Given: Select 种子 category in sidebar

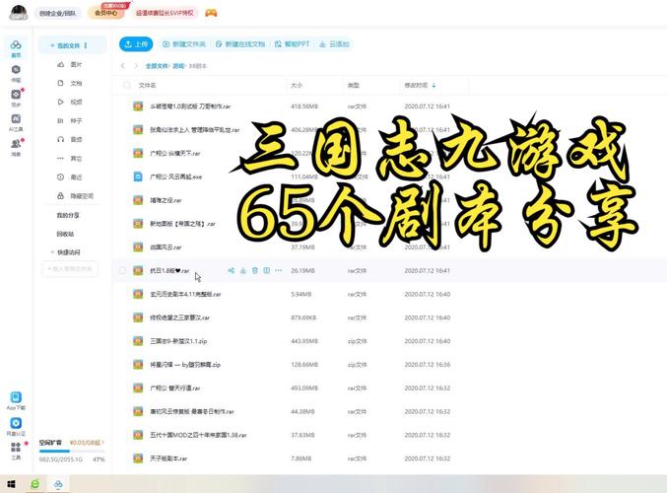Looking at the screenshot, I should (x=69, y=120).
